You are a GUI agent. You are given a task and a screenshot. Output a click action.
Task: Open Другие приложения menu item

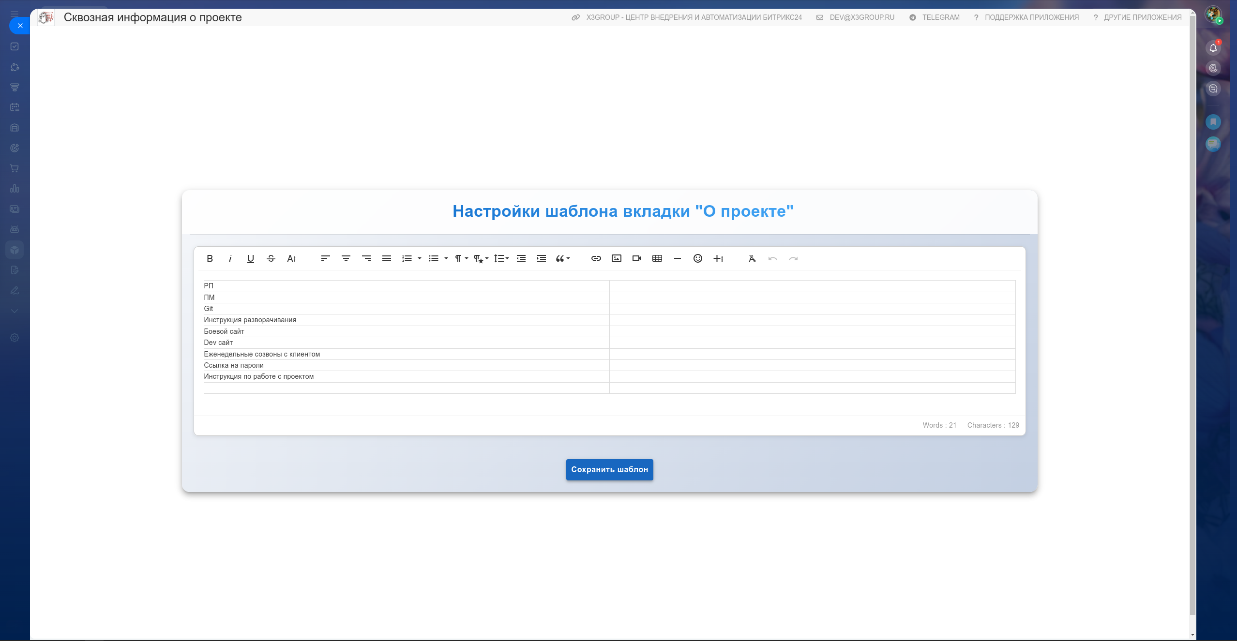pyautogui.click(x=1142, y=17)
